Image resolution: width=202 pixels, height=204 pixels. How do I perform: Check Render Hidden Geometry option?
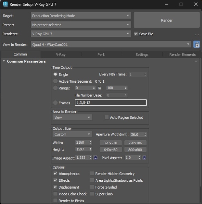92,173
